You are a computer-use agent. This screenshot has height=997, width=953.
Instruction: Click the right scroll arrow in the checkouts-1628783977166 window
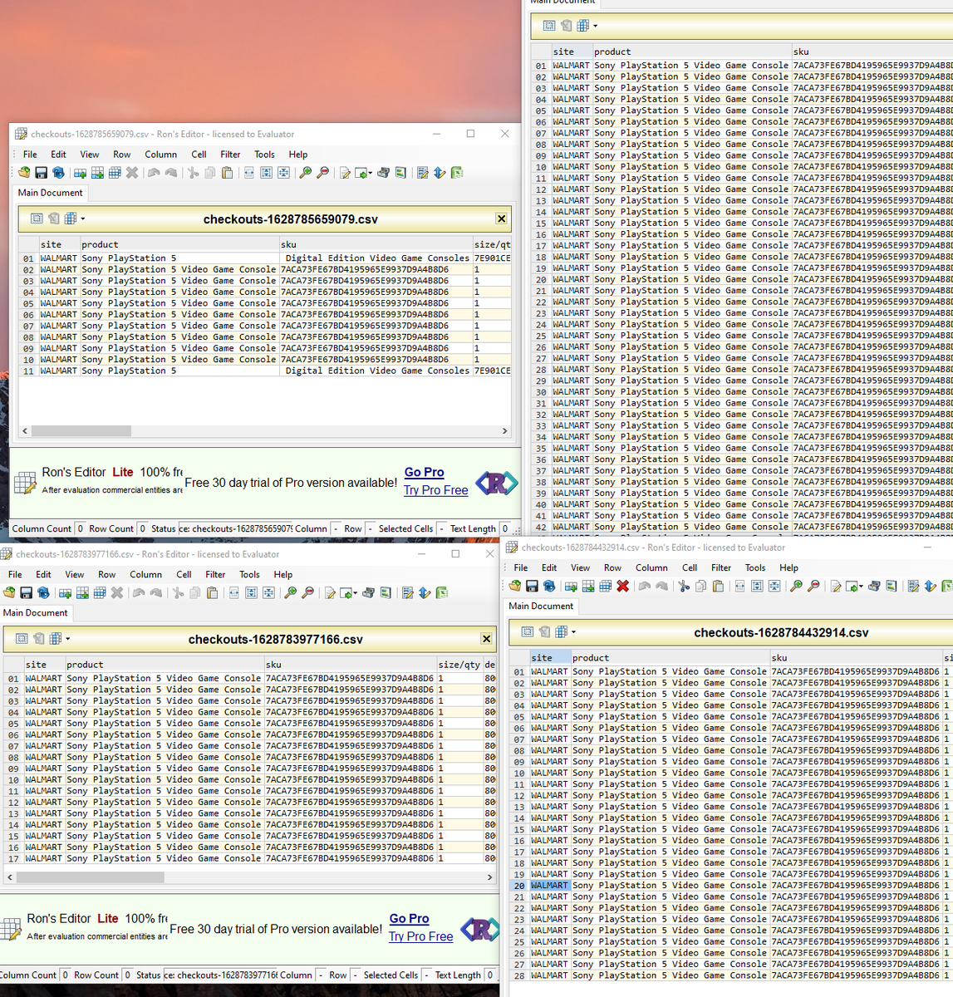489,877
